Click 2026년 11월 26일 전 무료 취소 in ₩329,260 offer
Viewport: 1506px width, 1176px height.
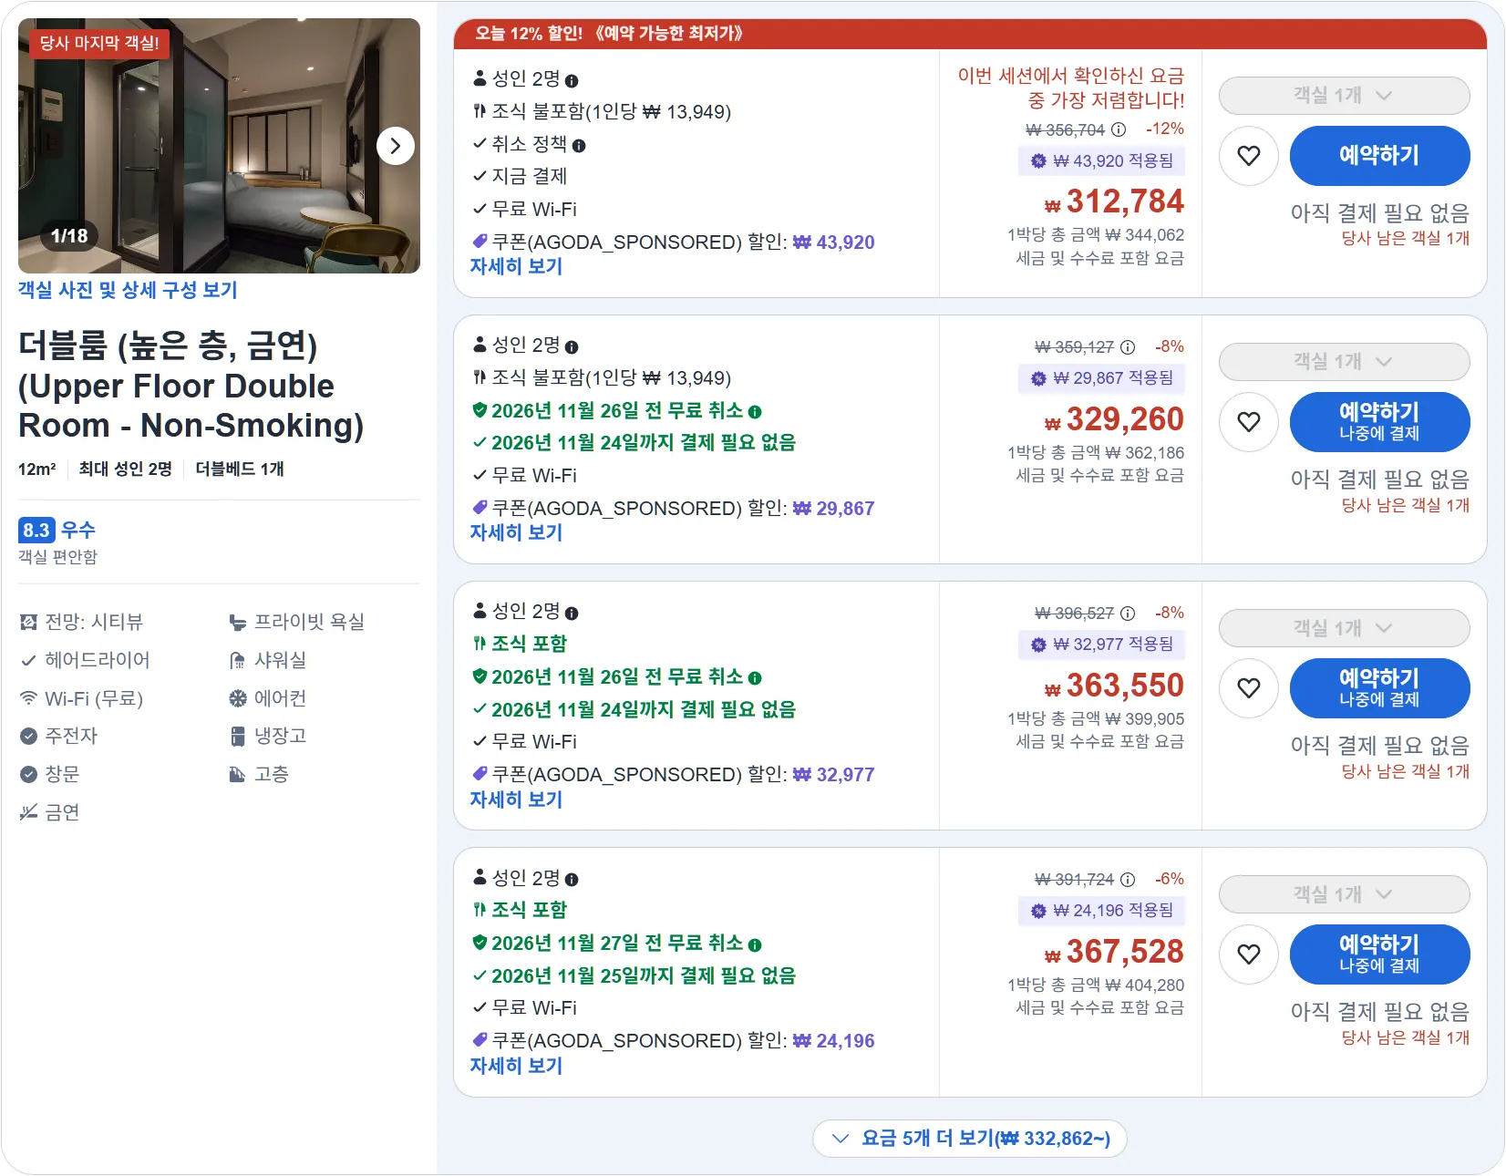click(x=617, y=411)
